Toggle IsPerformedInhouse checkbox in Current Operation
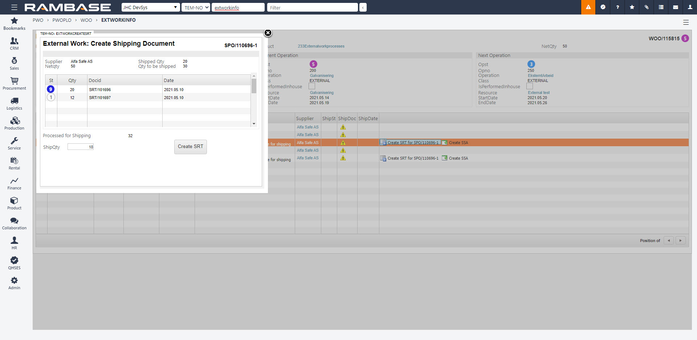Viewport: 697px width, 340px height. [x=312, y=86]
